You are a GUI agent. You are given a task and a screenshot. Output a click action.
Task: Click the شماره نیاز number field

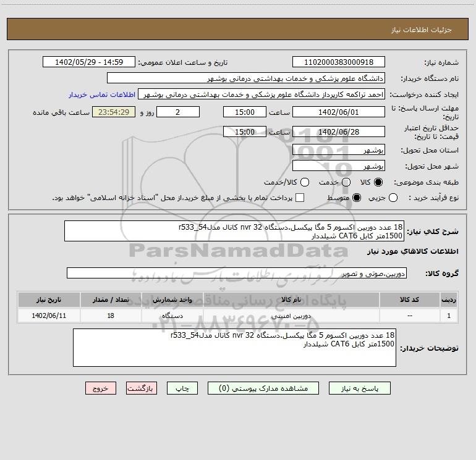tap(338, 62)
